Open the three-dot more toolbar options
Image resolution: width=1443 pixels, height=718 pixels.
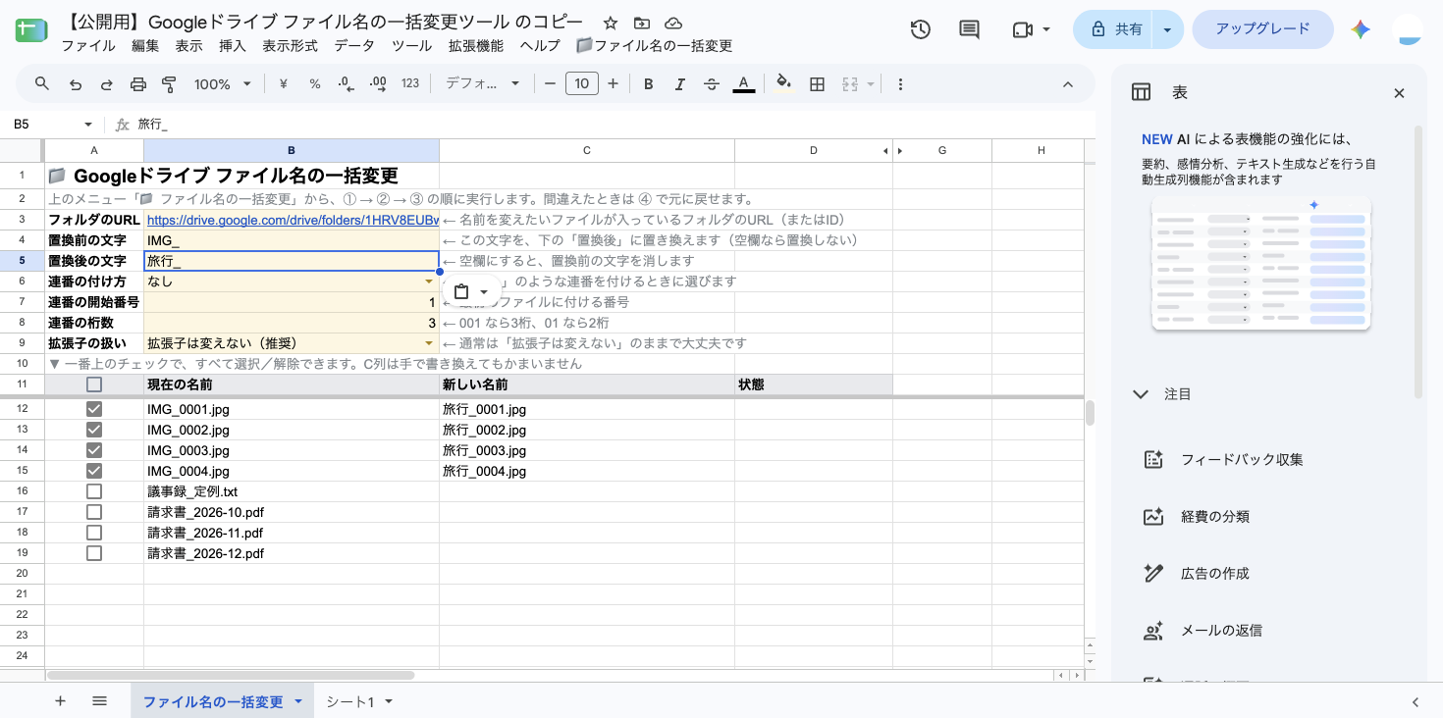900,84
